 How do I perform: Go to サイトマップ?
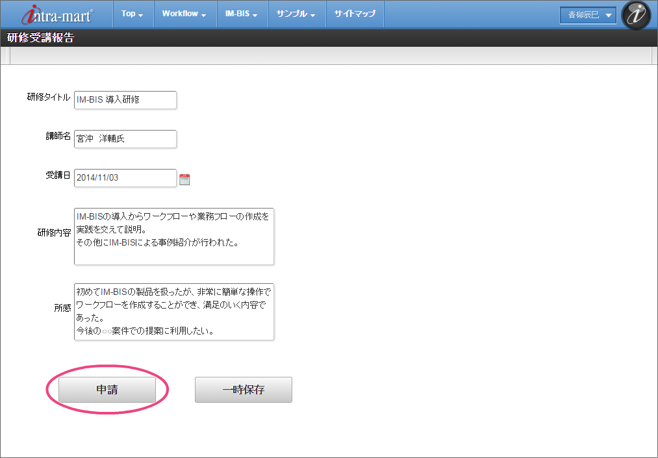point(355,14)
